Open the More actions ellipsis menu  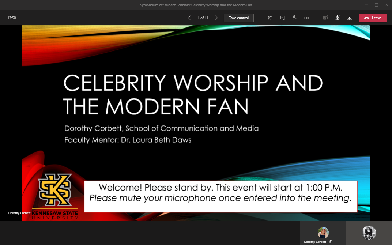[307, 18]
